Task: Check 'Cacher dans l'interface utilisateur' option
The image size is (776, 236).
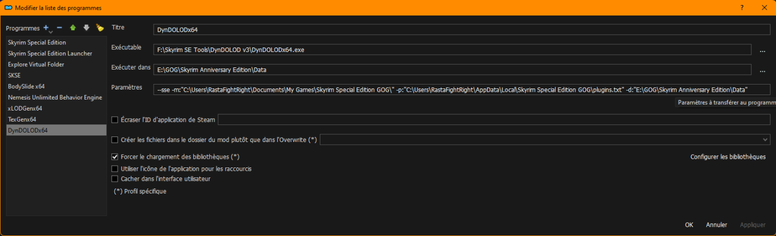Action: click(115, 179)
